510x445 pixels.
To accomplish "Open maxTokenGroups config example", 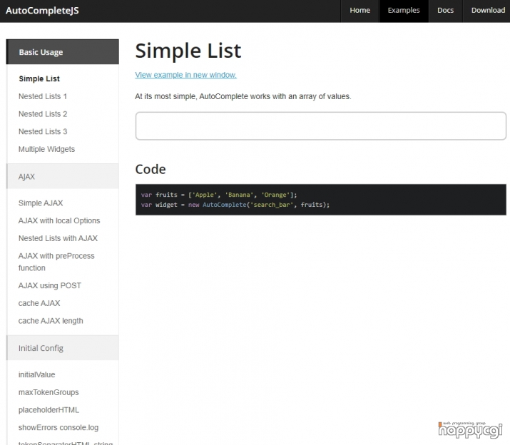I will coord(49,392).
